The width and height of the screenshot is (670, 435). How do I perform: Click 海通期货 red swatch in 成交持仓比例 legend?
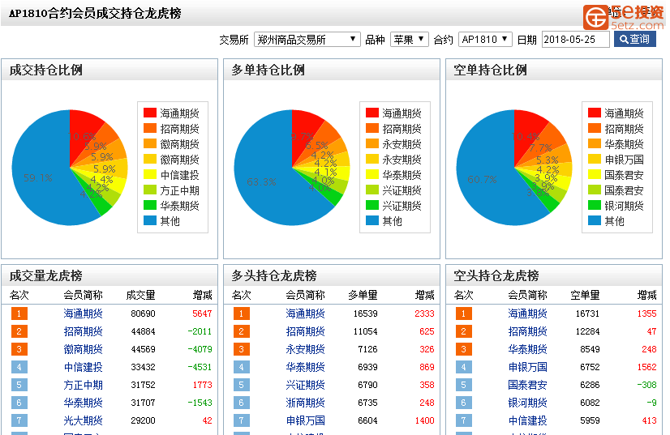[150, 113]
